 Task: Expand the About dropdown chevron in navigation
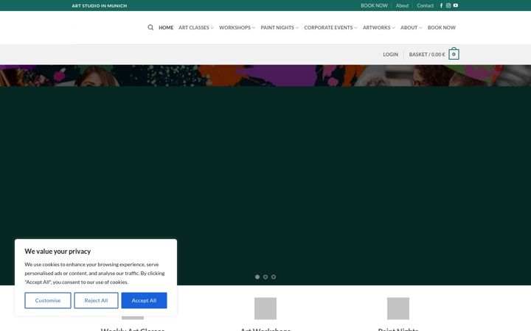420,28
